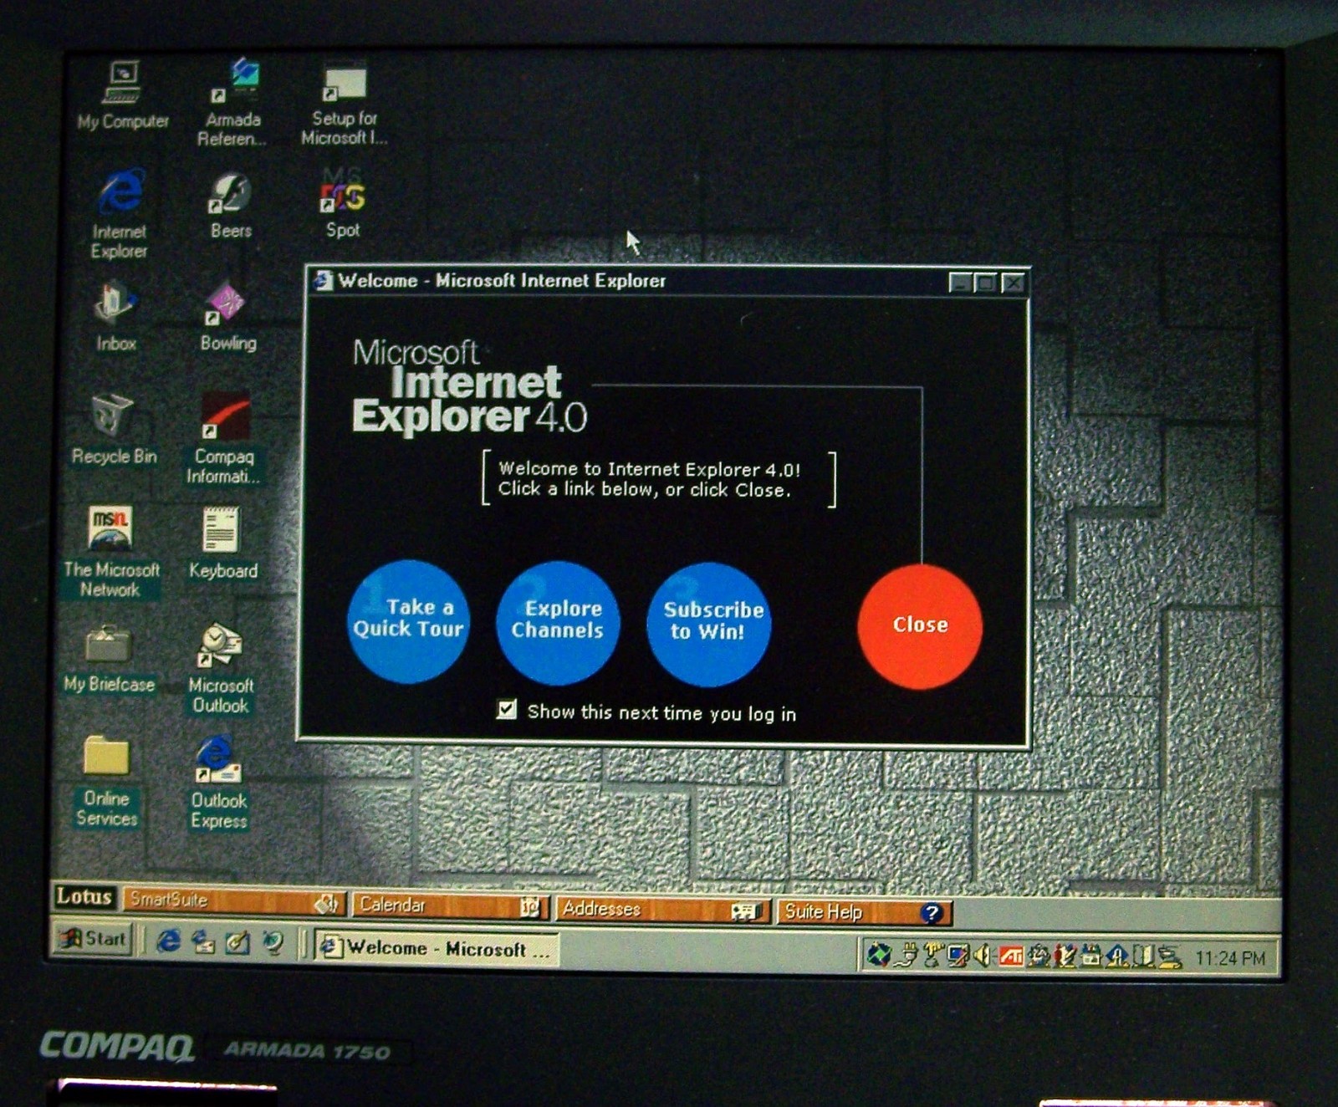1338x1107 pixels.
Task: Select The Microsoft Network desktop icon
Action: 111,552
